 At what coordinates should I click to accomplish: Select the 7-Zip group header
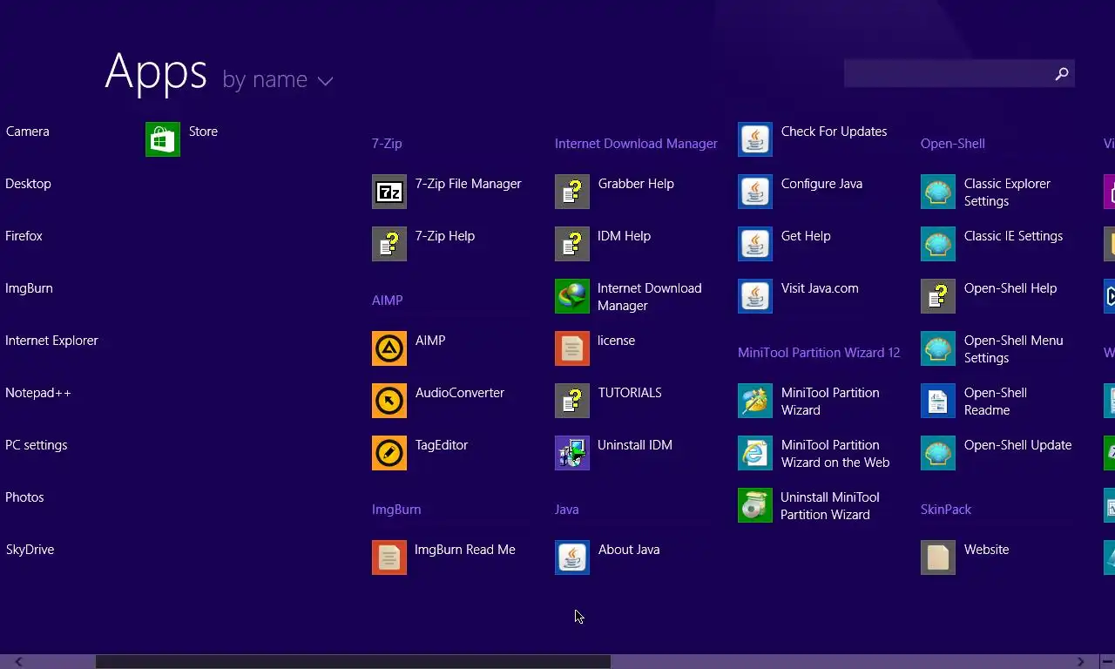[x=387, y=144]
